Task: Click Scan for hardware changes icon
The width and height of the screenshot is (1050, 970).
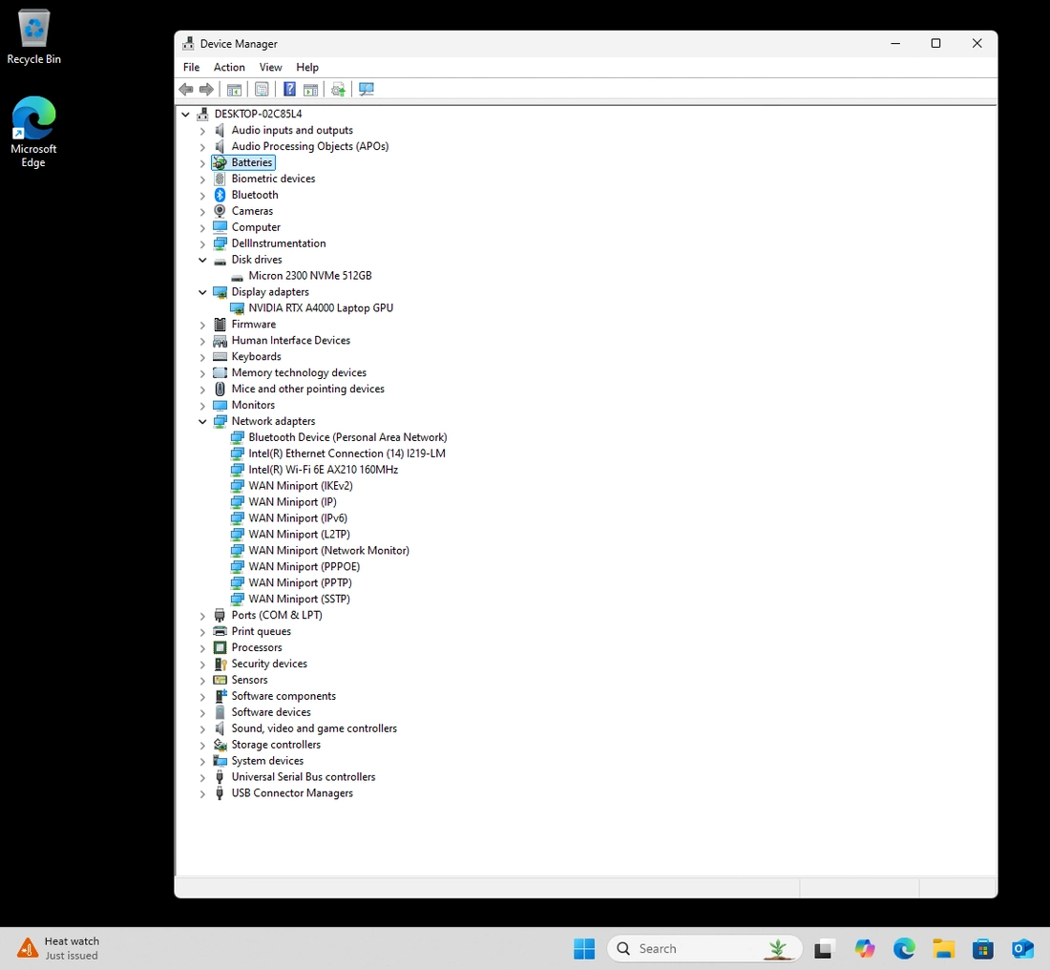Action: 367,89
